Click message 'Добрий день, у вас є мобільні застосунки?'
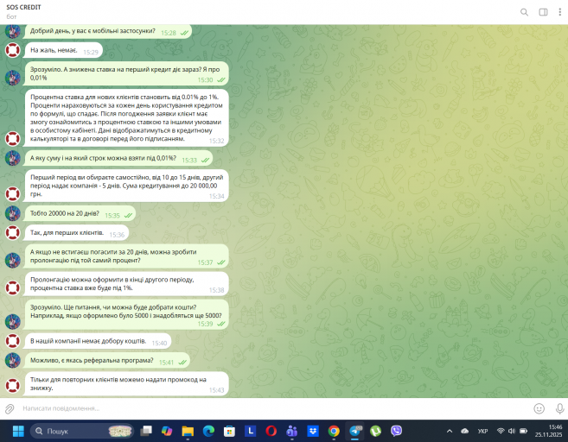This screenshot has height=442, width=568. click(108, 31)
